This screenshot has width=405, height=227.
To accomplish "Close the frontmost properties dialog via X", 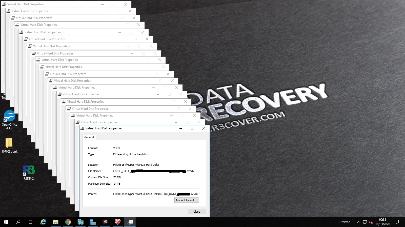I will coord(204,128).
